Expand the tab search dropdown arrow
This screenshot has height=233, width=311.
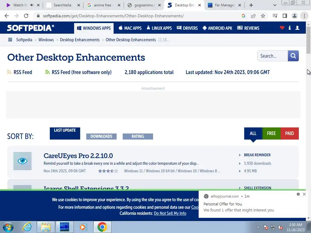point(275,5)
